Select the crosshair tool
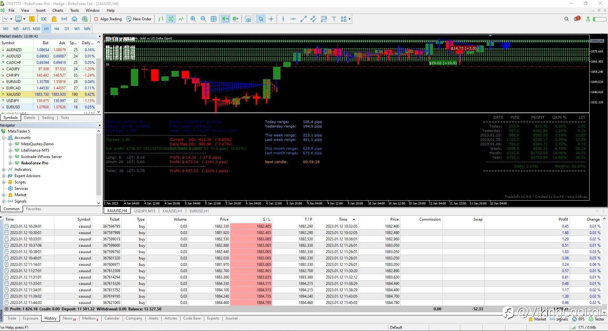The image size is (608, 331). [271, 19]
